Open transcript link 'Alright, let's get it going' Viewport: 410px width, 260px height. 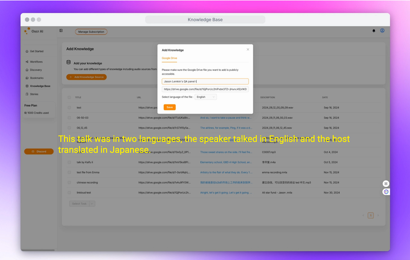coord(226,193)
